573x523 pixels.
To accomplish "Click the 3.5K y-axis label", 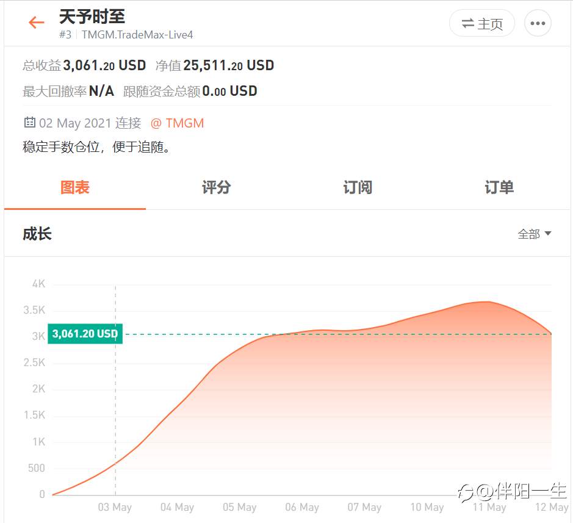I will pyautogui.click(x=34, y=310).
